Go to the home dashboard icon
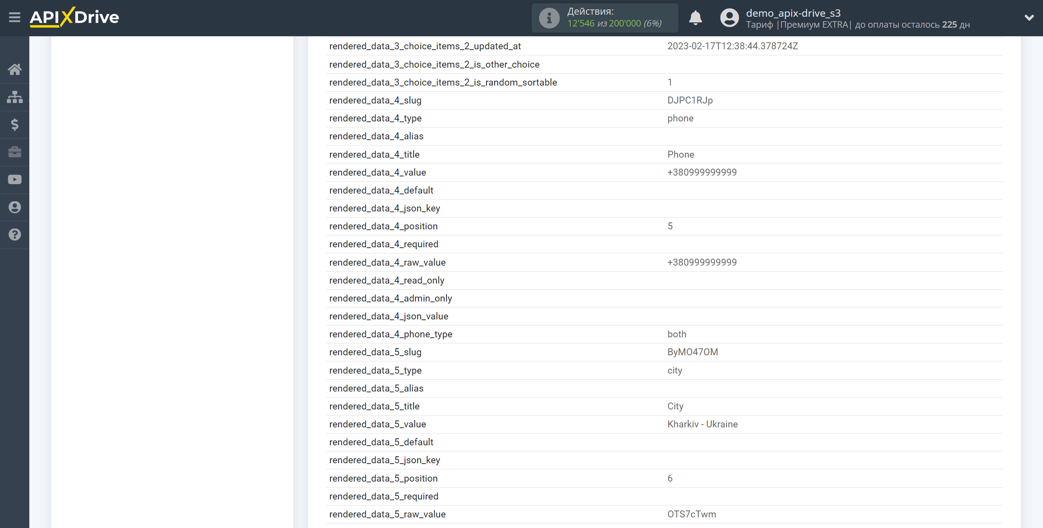Image resolution: width=1043 pixels, height=528 pixels. 15,69
